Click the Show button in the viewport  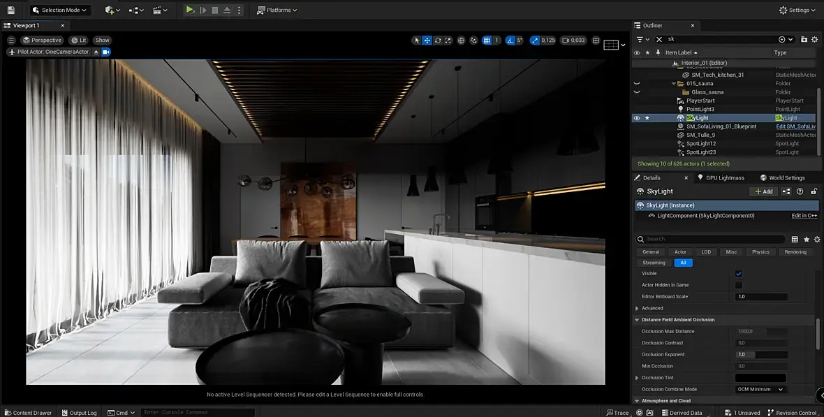103,40
